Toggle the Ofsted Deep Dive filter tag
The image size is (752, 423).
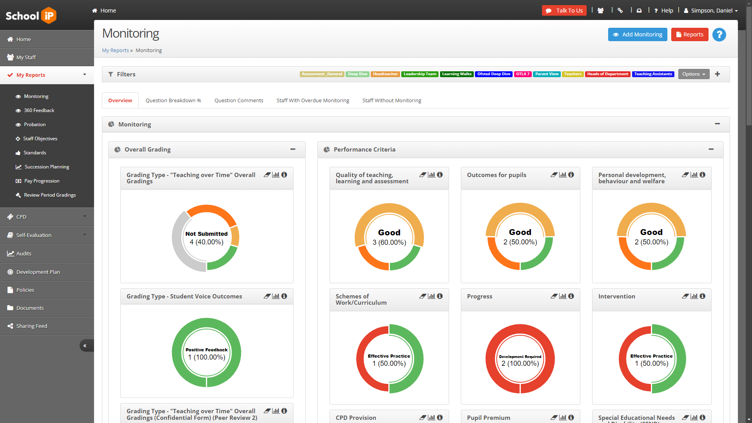pyautogui.click(x=494, y=74)
